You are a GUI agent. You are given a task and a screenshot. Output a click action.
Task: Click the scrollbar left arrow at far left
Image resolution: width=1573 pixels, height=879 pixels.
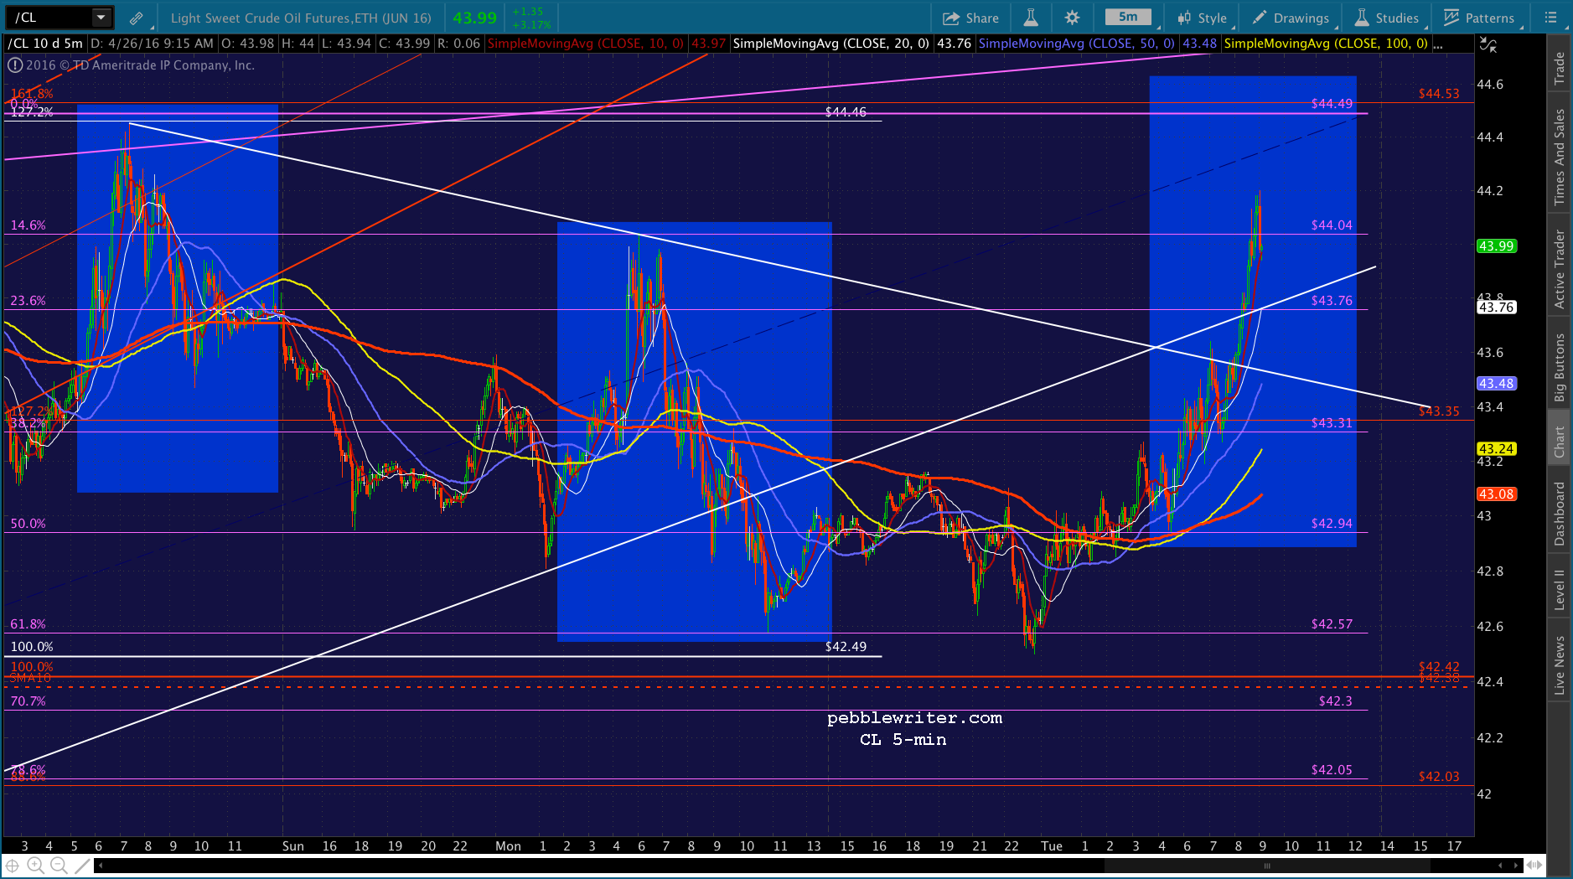point(101,866)
